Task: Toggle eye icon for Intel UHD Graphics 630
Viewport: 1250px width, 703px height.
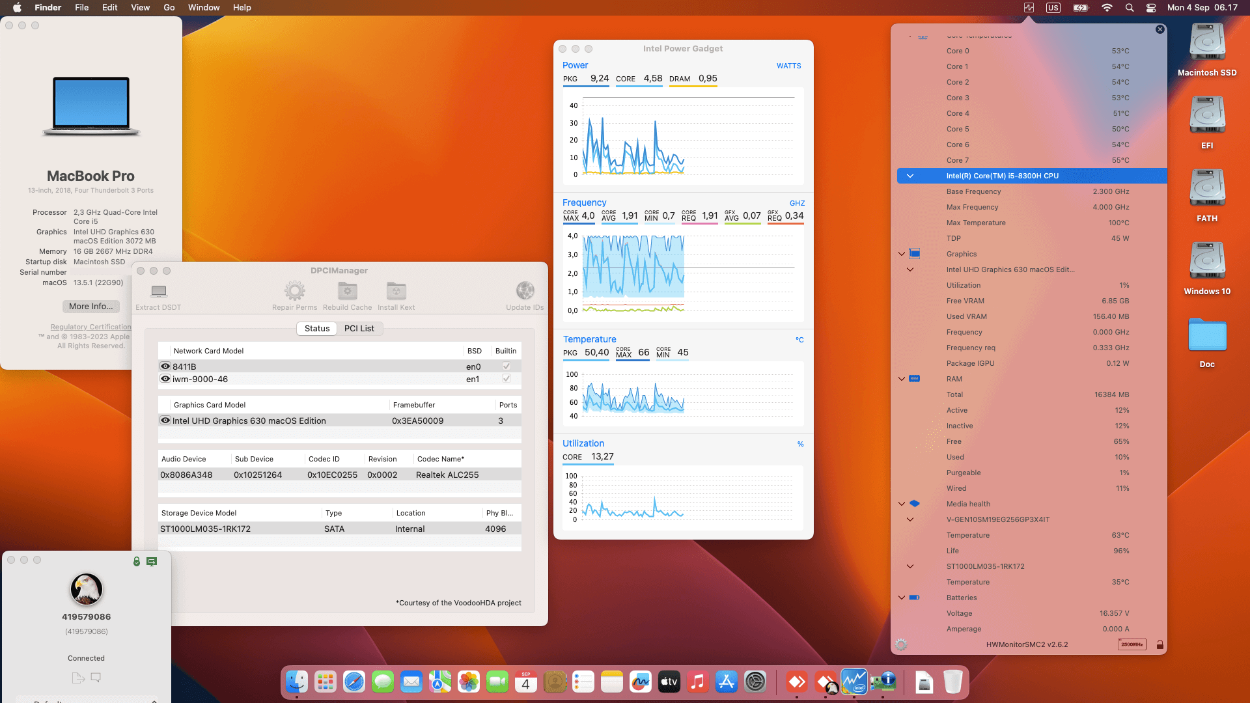Action: [165, 420]
